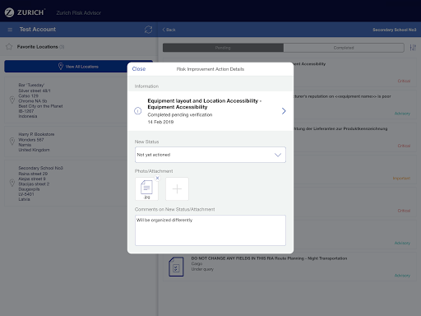Click the Produktkennzeichnung action row

(x=354, y=137)
